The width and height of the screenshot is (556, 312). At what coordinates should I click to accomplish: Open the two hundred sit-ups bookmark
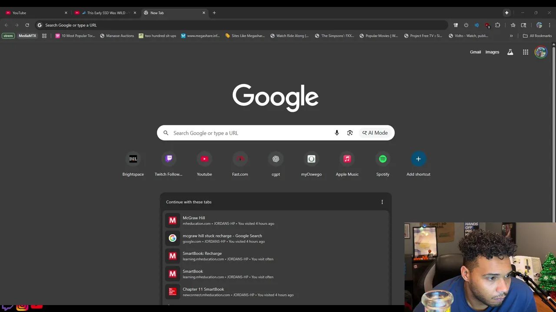pyautogui.click(x=157, y=36)
